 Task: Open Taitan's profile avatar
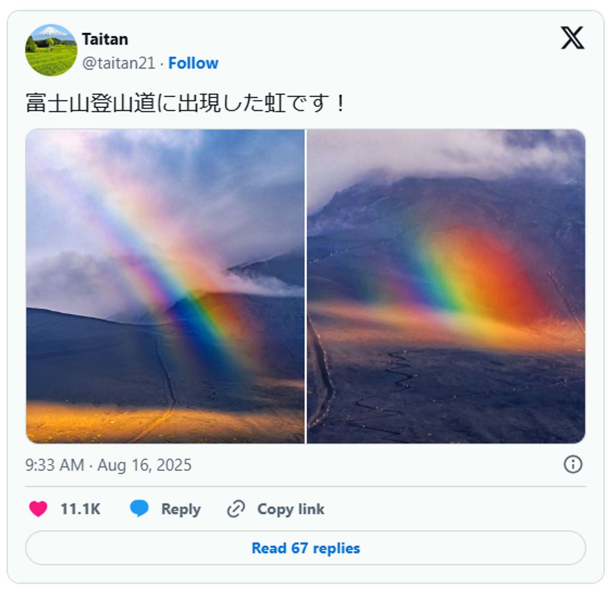51,50
